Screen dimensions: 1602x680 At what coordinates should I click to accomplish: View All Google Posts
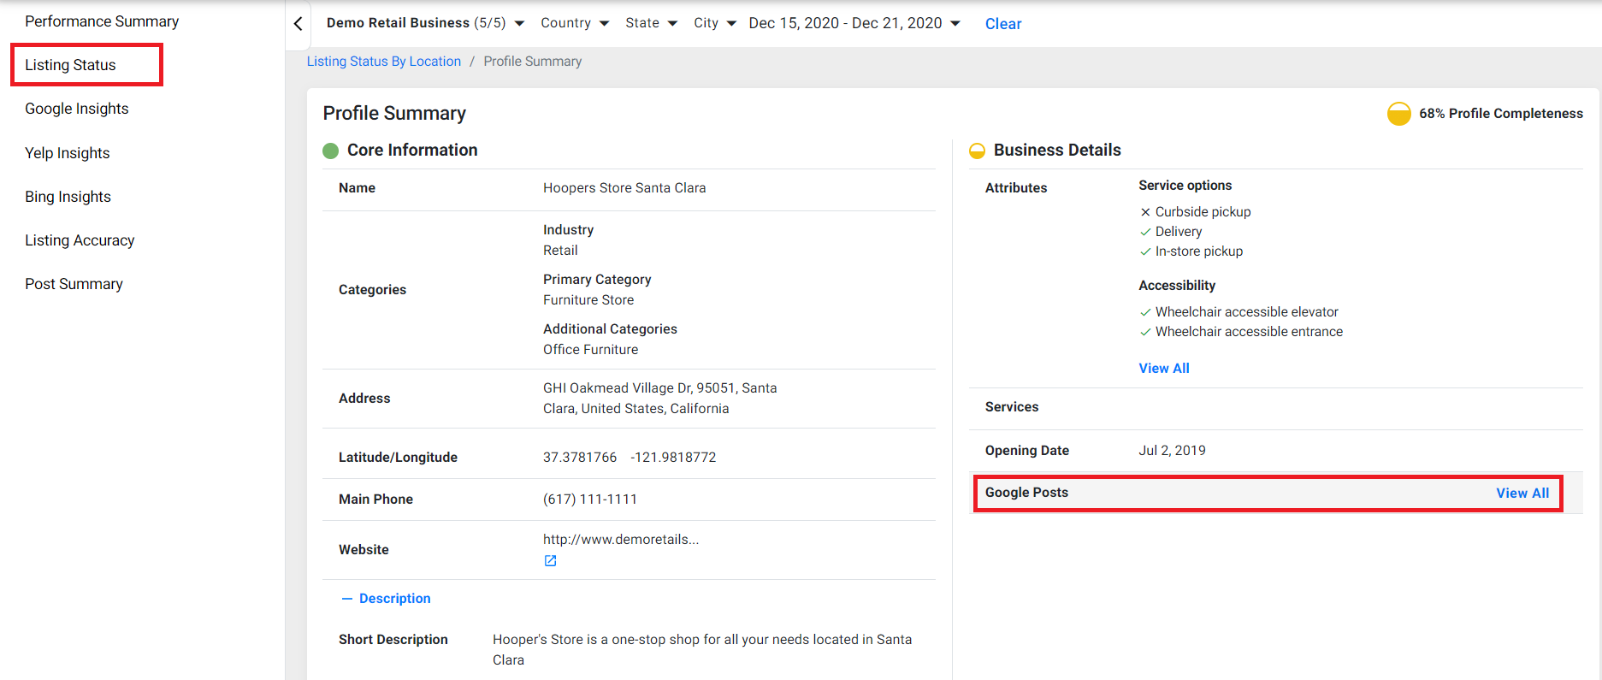(x=1522, y=494)
